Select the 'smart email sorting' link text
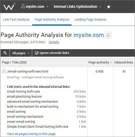The width and height of the screenshot is (135, 137). pyautogui.click(x=21, y=122)
